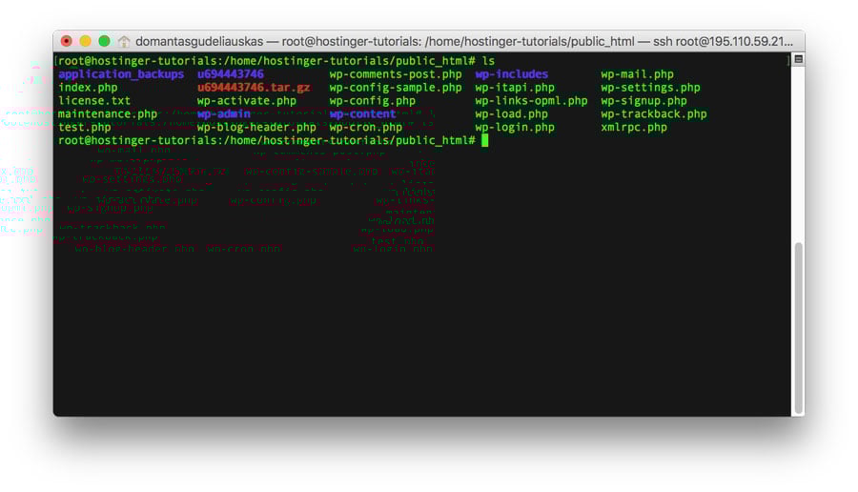Select the wp-admin directory name
This screenshot has height=492, width=858.
223,114
